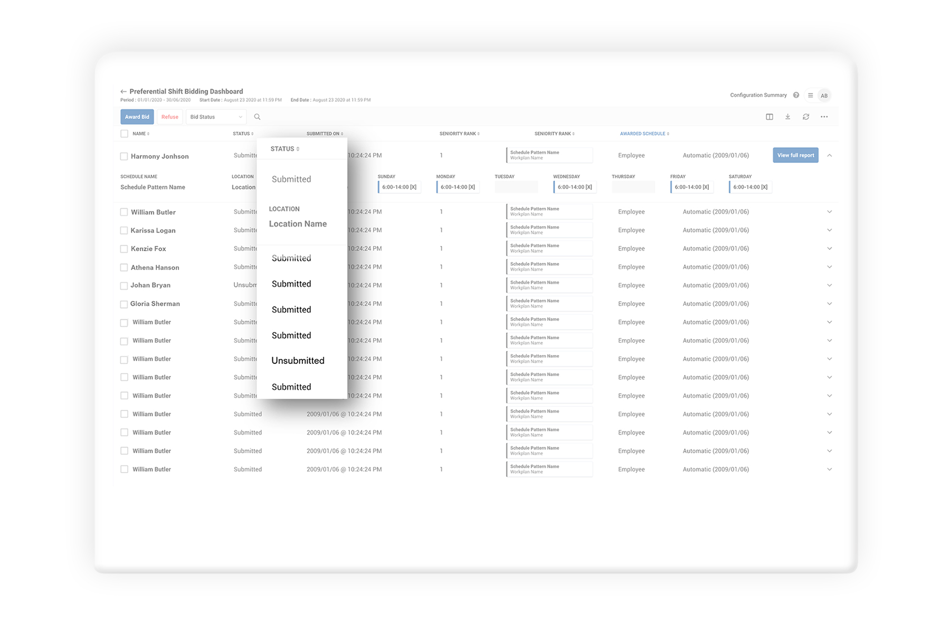Collapse the expanded Harmony Jonhson row
Image resolution: width=950 pixels, height=633 pixels.
click(x=829, y=156)
